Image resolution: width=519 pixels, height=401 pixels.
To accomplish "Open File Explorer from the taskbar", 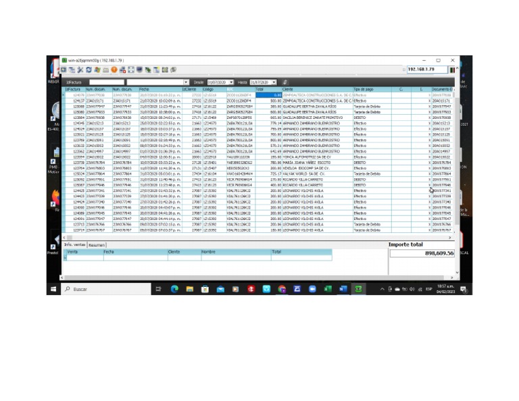I will pos(190,289).
